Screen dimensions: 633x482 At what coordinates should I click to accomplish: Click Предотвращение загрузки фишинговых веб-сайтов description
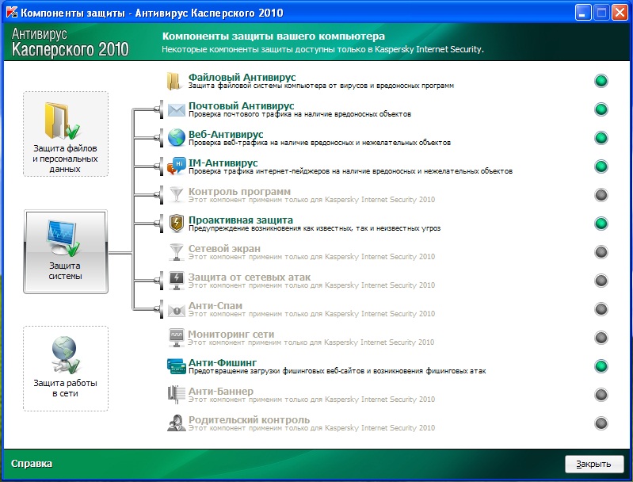pos(337,371)
